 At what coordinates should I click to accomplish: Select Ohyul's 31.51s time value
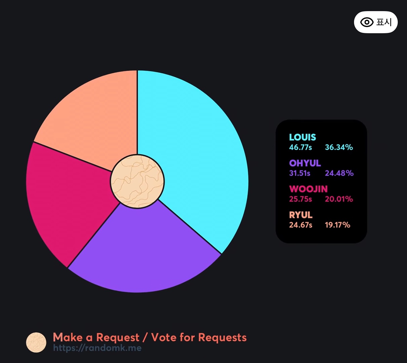click(x=299, y=173)
